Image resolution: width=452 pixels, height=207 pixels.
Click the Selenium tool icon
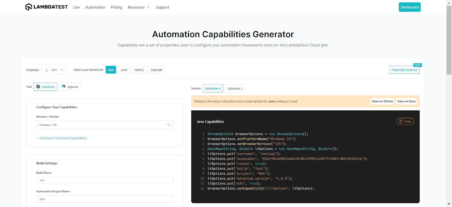coord(38,87)
